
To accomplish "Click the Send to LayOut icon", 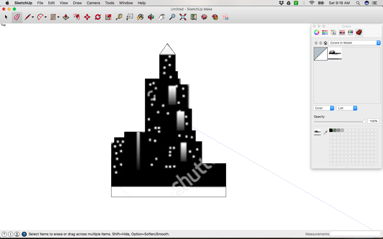I will click(226, 17).
